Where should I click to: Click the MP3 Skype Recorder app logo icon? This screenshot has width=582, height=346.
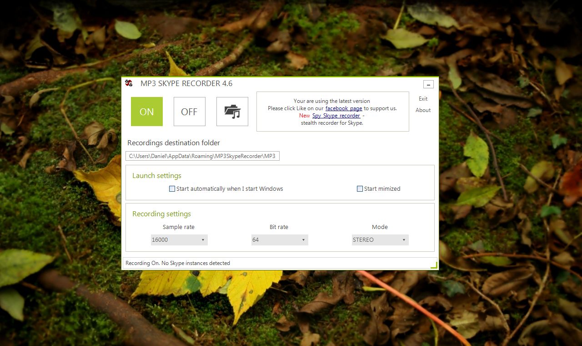click(x=129, y=83)
